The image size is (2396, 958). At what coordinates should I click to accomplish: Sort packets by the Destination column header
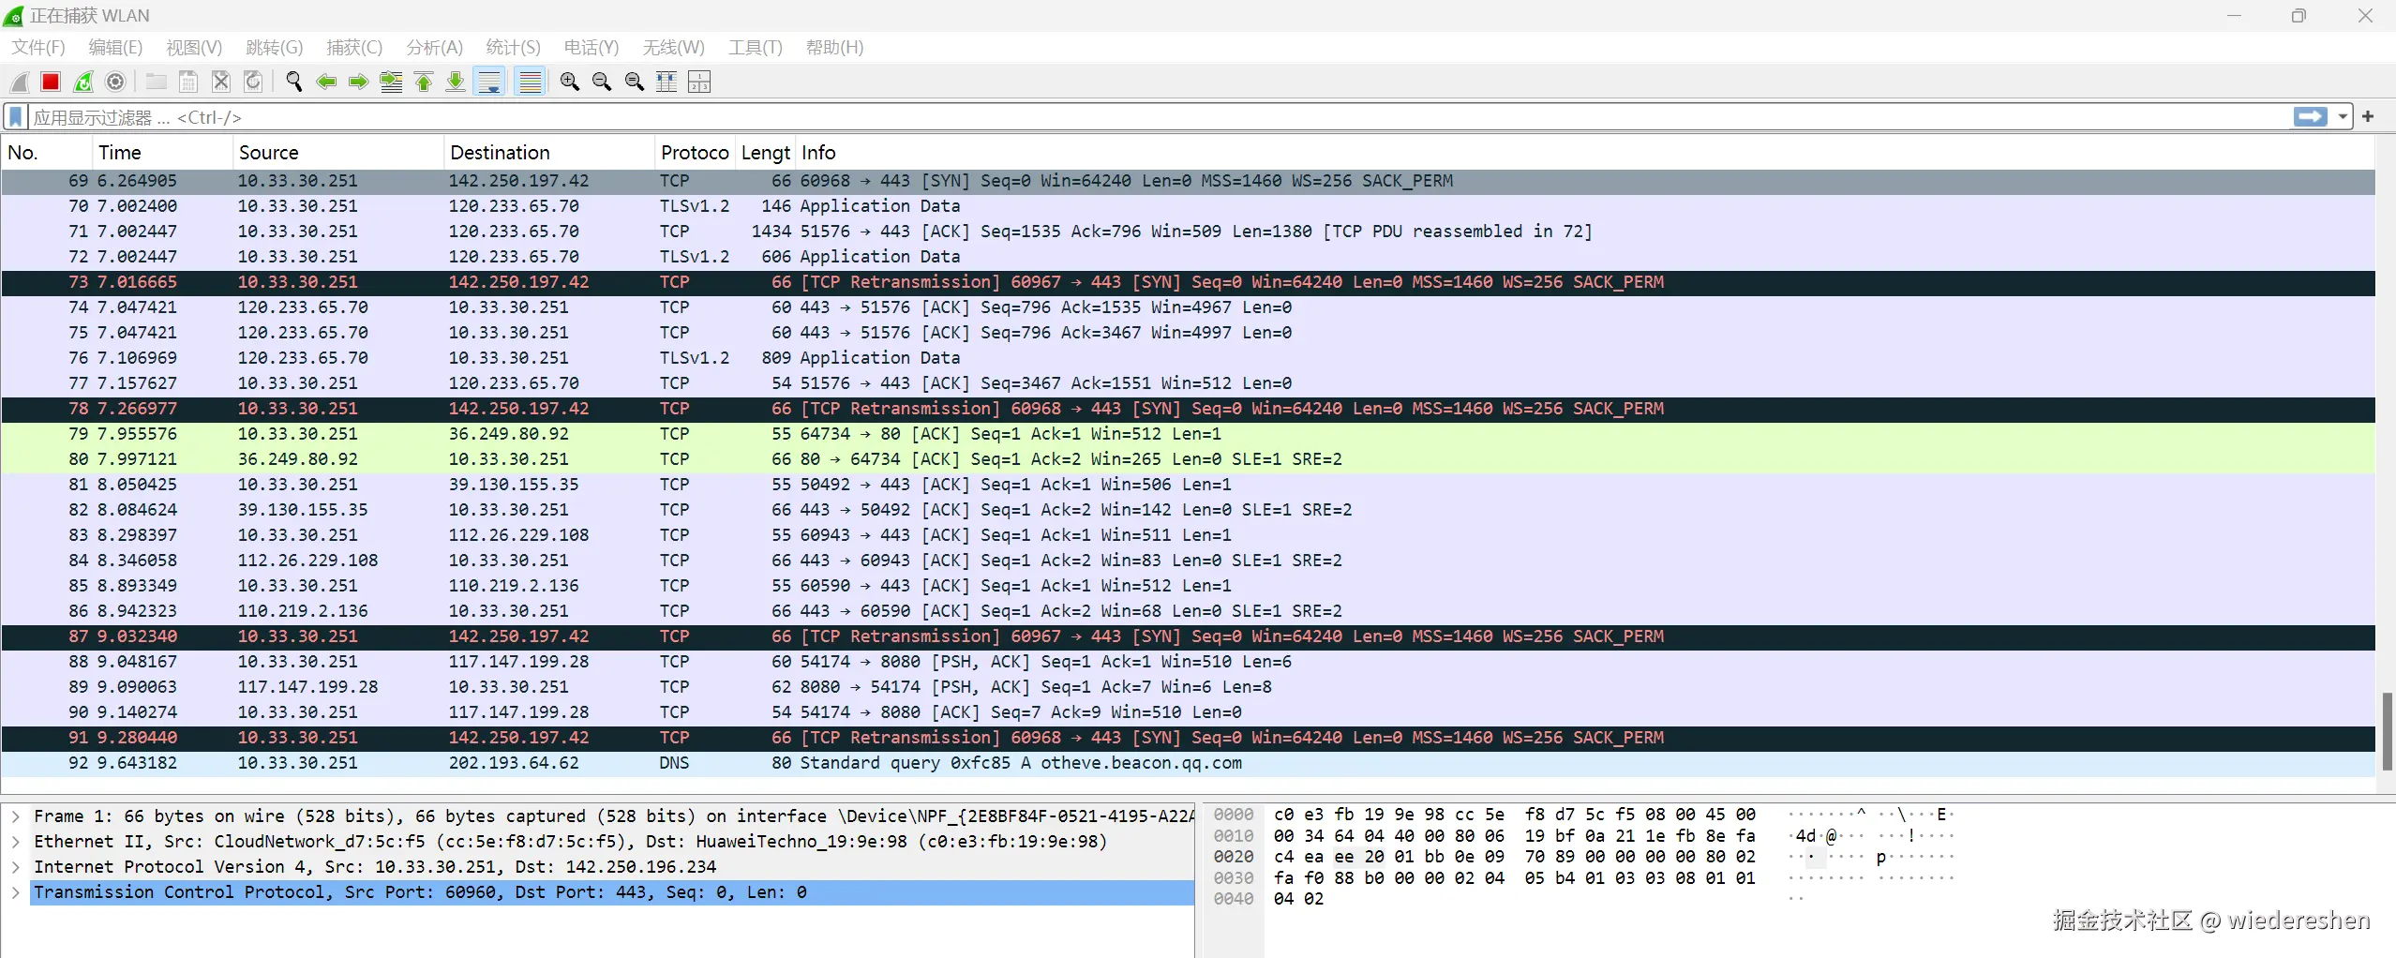[x=548, y=153]
